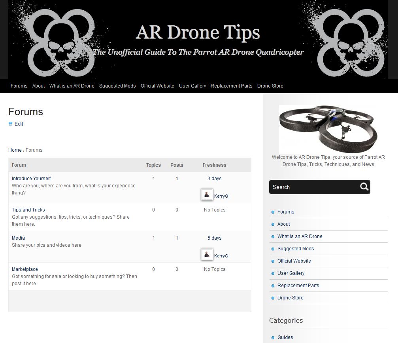
Task: Open What is an AR Drone sidebar link
Action: pyautogui.click(x=300, y=236)
